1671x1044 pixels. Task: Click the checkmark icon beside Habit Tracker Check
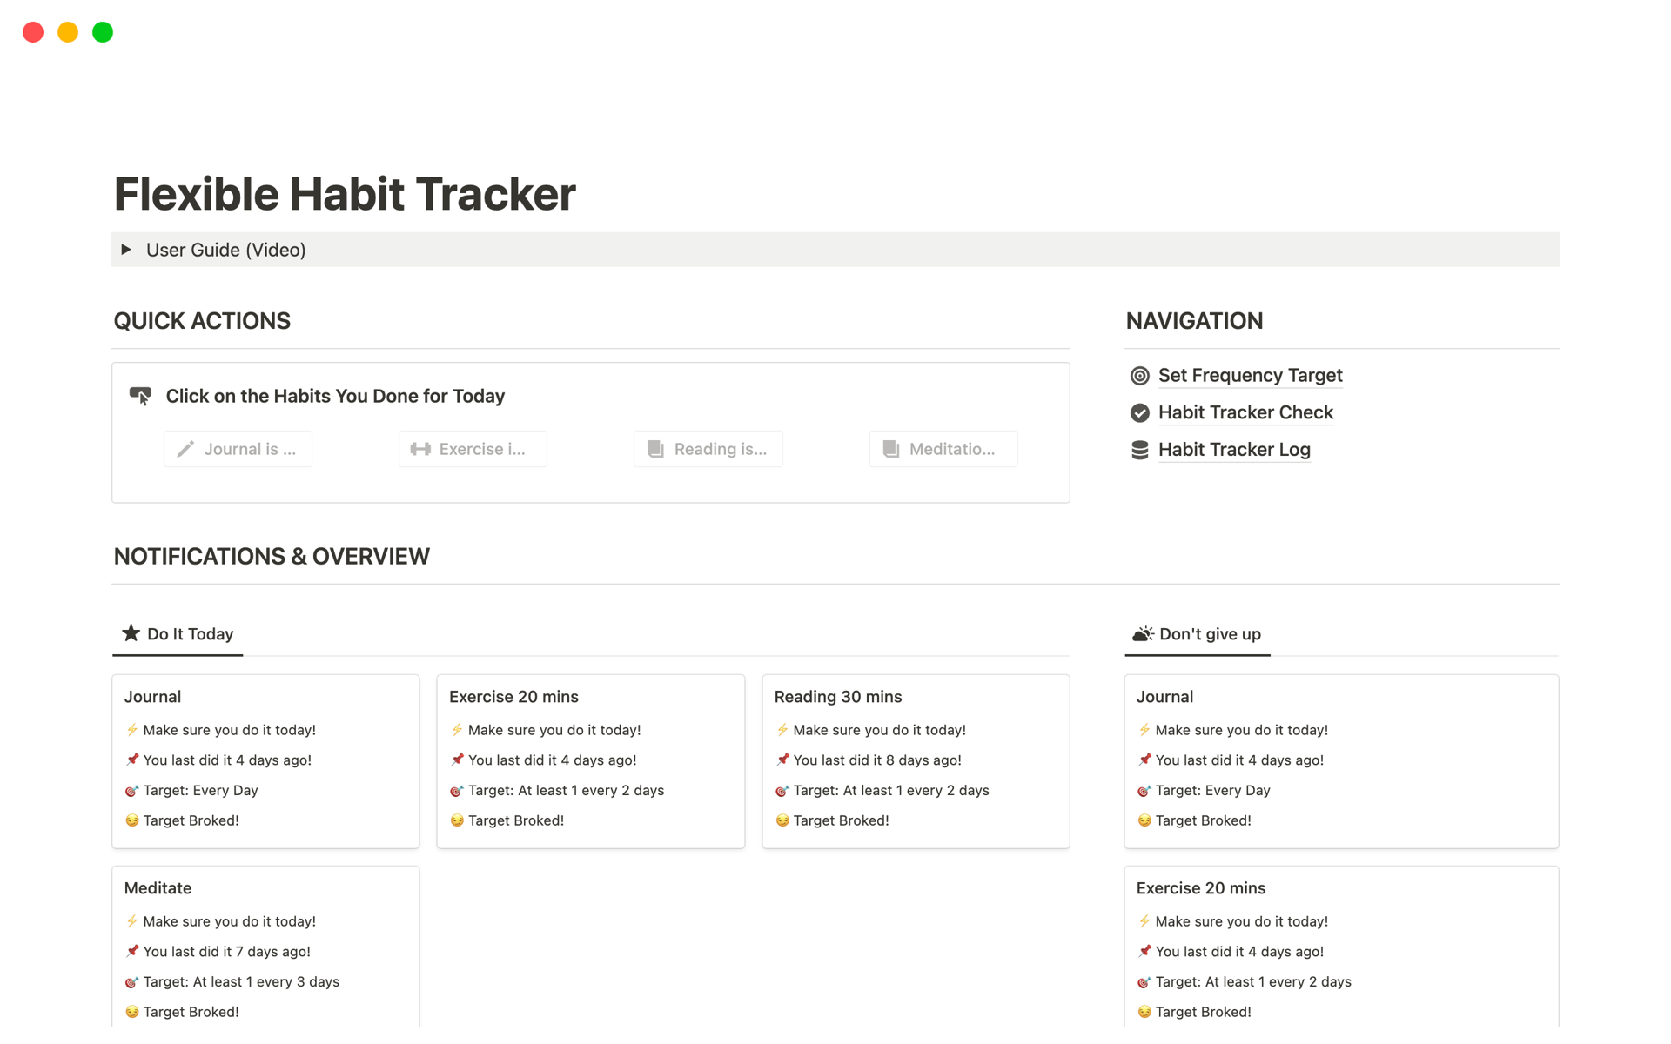[1139, 413]
